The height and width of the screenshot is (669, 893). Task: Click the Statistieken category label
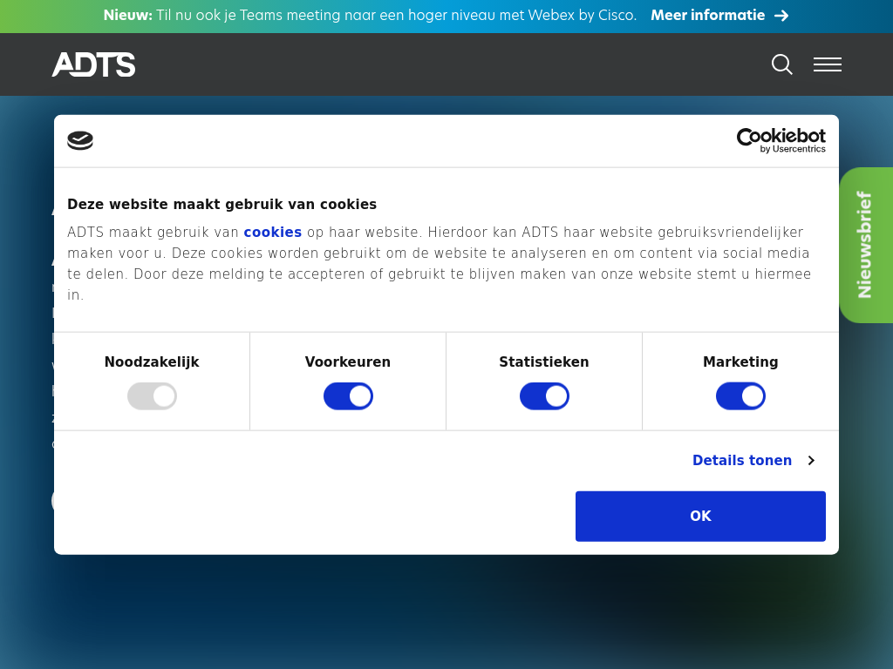[543, 362]
